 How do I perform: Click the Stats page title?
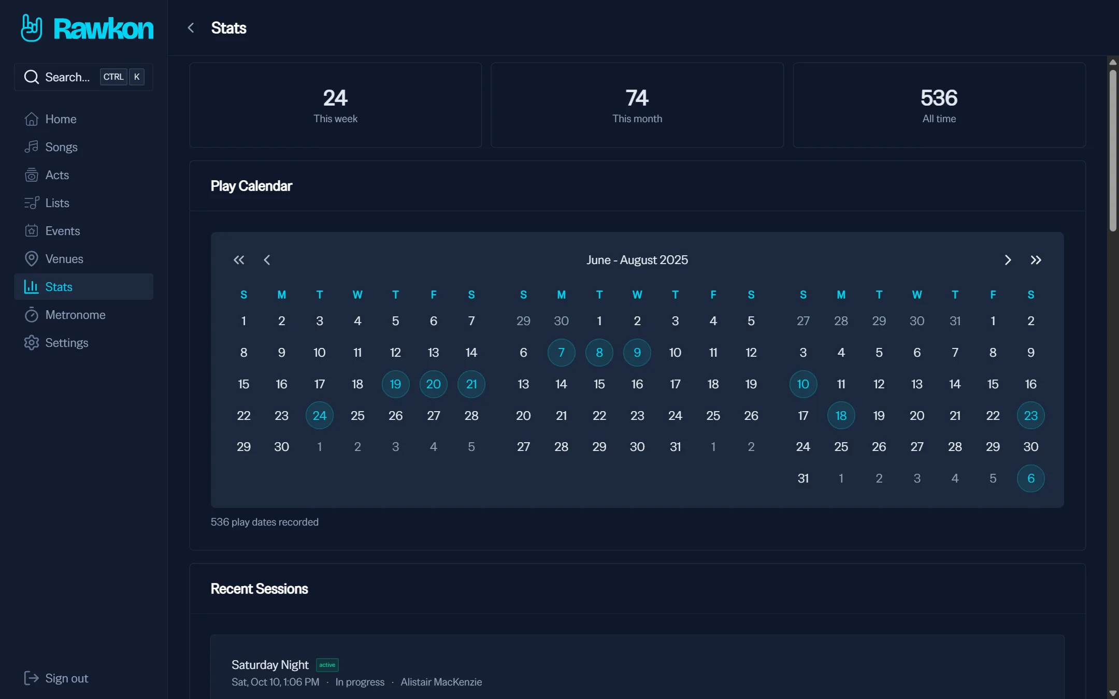pyautogui.click(x=228, y=28)
